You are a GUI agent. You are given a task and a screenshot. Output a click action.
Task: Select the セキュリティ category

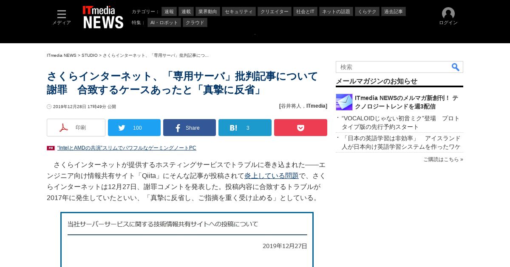239,11
